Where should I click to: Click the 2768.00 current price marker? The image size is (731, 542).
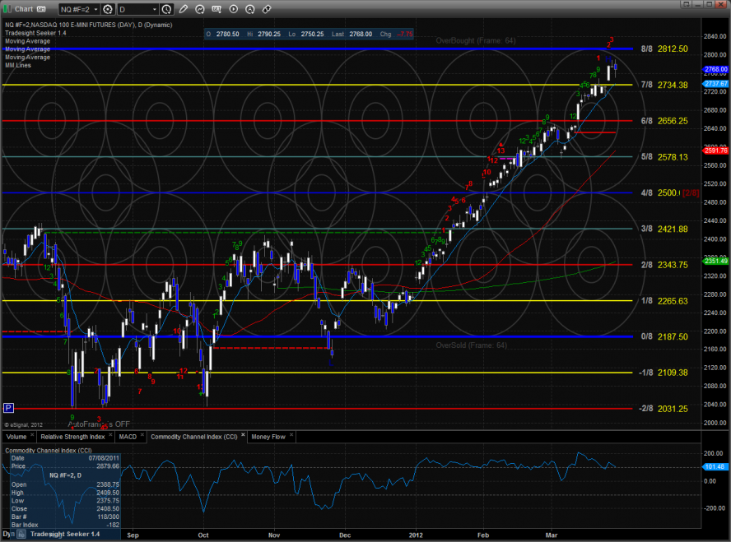pyautogui.click(x=715, y=70)
